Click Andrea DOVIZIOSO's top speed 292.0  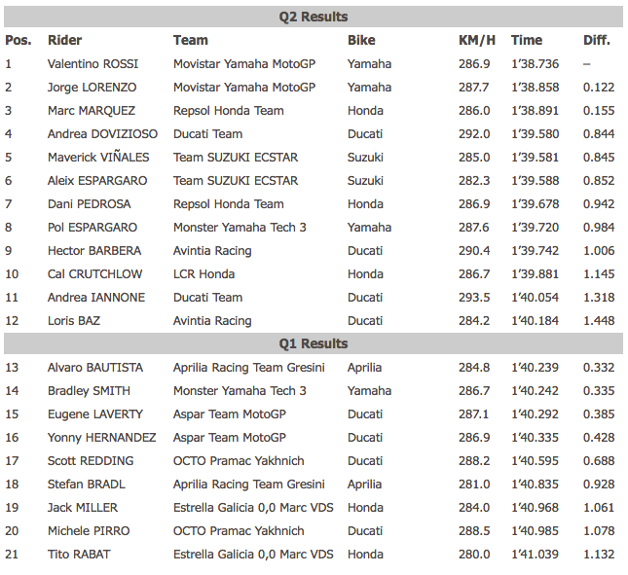[x=474, y=134]
